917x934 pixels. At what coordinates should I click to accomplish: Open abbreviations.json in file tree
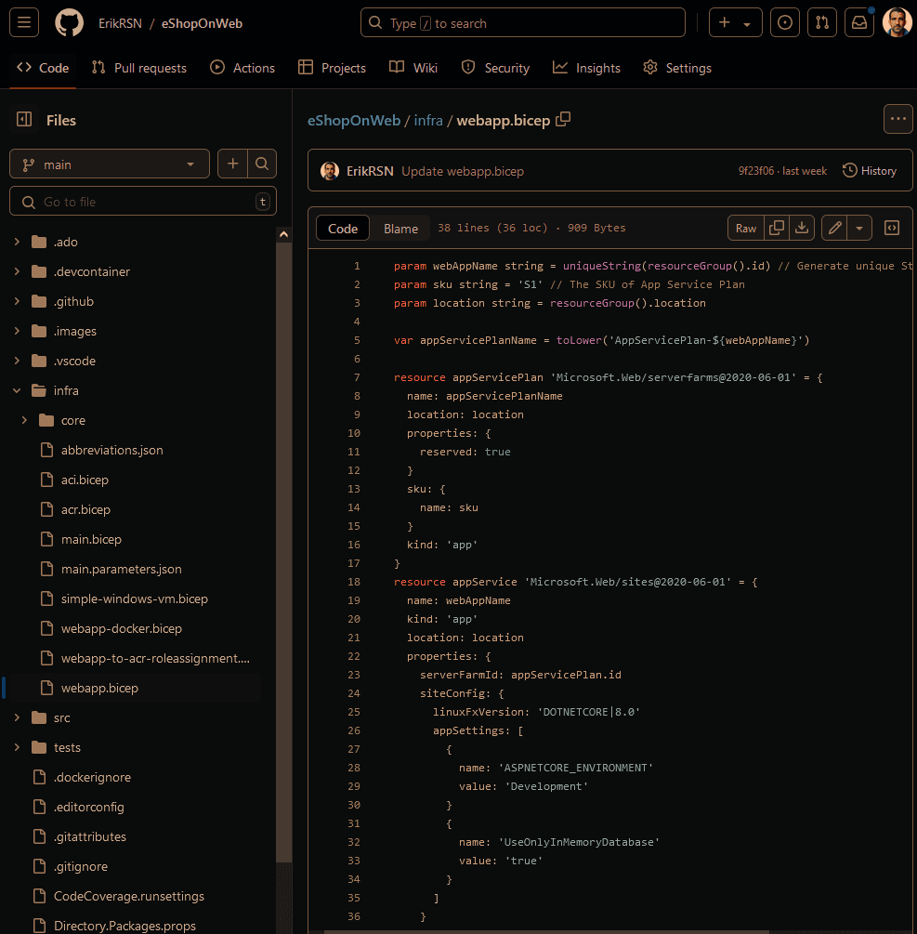111,451
